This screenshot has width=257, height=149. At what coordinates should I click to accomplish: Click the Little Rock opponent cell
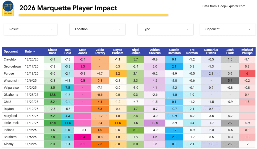click(x=12, y=123)
